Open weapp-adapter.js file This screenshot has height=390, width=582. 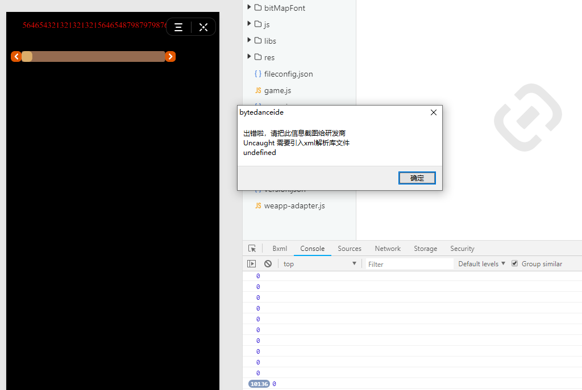294,206
